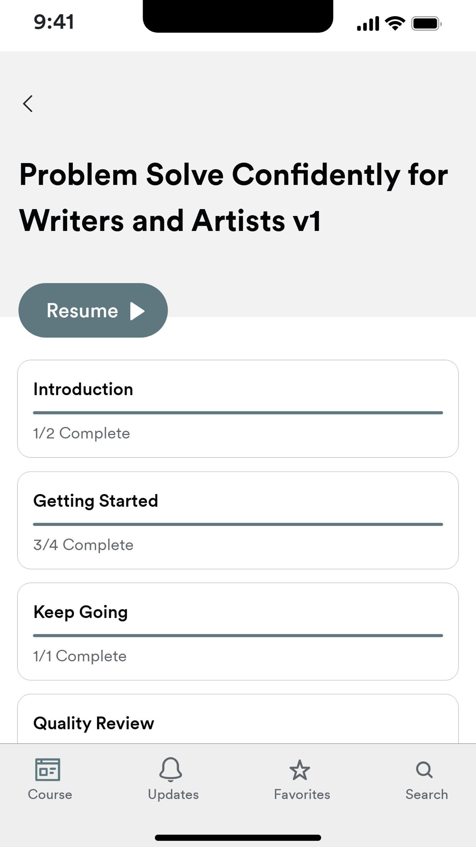Select the Favorites tab label
This screenshot has width=476, height=847.
(302, 794)
